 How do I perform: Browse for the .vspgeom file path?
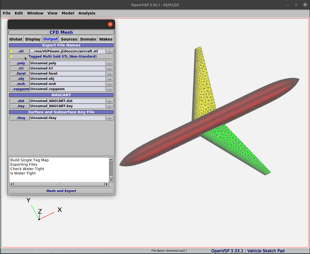point(109,89)
